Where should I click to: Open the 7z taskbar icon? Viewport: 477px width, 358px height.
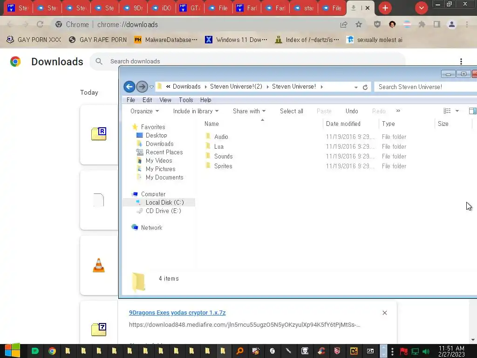coord(370,351)
